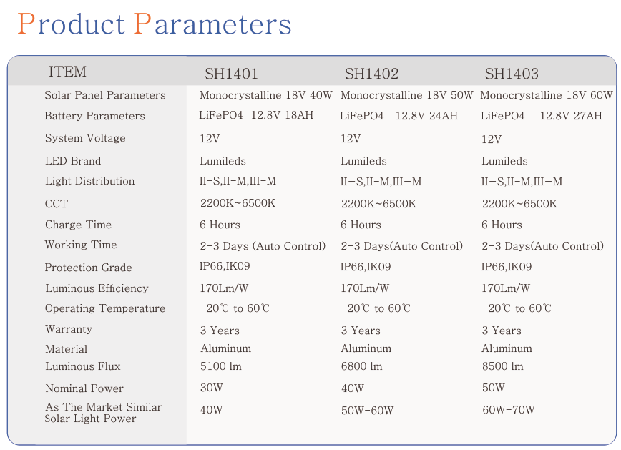This screenshot has width=621, height=450.
Task: Select the Monocrystalline 18V 40W cell
Action: (266, 95)
